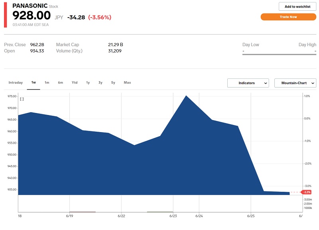Screen dimensions: 319x230
Task: Select the 5y time range tab
Action: (x=113, y=82)
